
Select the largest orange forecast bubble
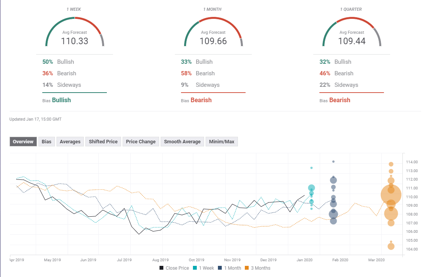(391, 196)
